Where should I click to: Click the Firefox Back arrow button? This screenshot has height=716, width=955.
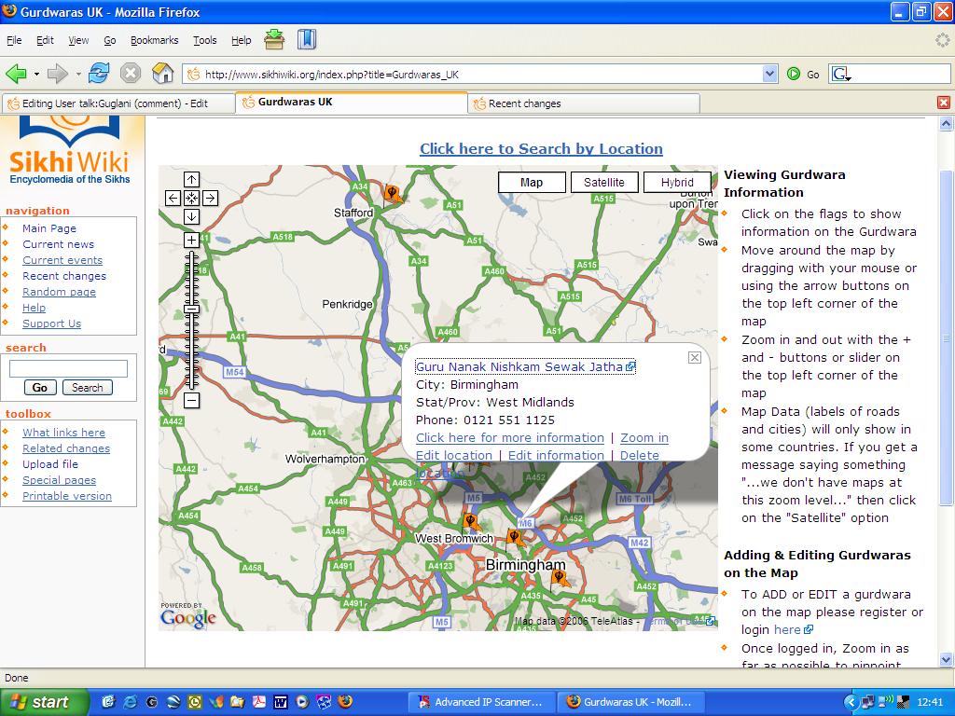17,75
